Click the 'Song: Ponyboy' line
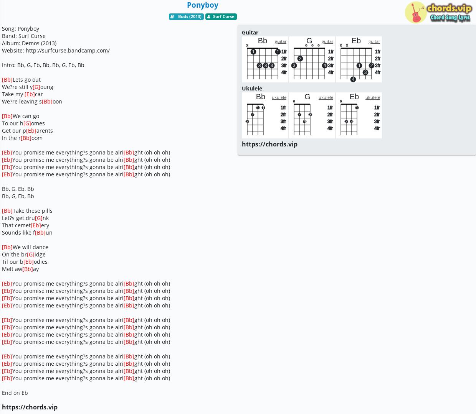Image resolution: width=476 pixels, height=414 pixels. [x=20, y=29]
